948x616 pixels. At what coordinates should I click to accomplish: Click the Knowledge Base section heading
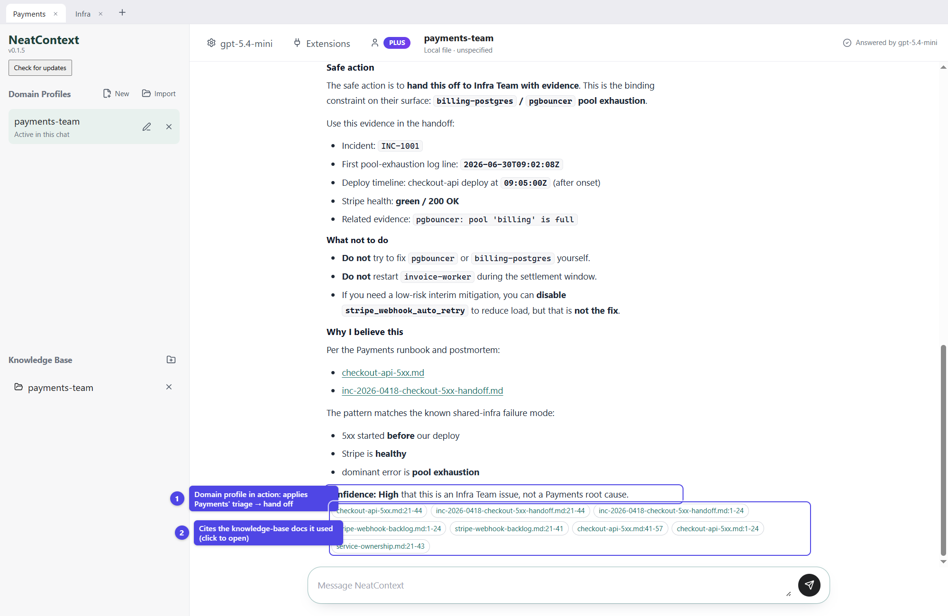[x=40, y=360]
